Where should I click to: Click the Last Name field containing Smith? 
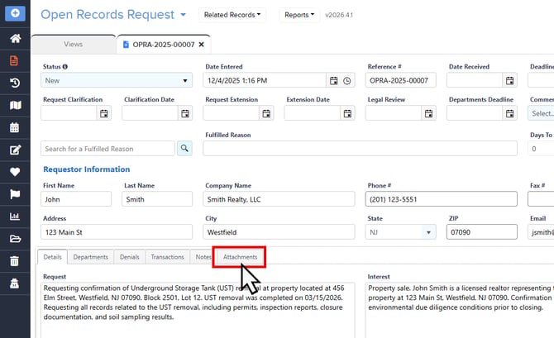tap(157, 199)
